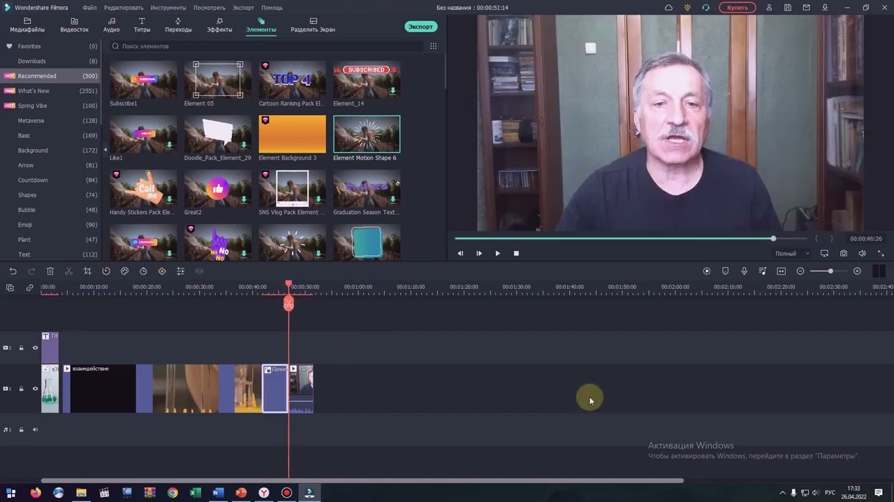Click the Купить purchase button
This screenshot has height=502, width=894.
pos(738,8)
